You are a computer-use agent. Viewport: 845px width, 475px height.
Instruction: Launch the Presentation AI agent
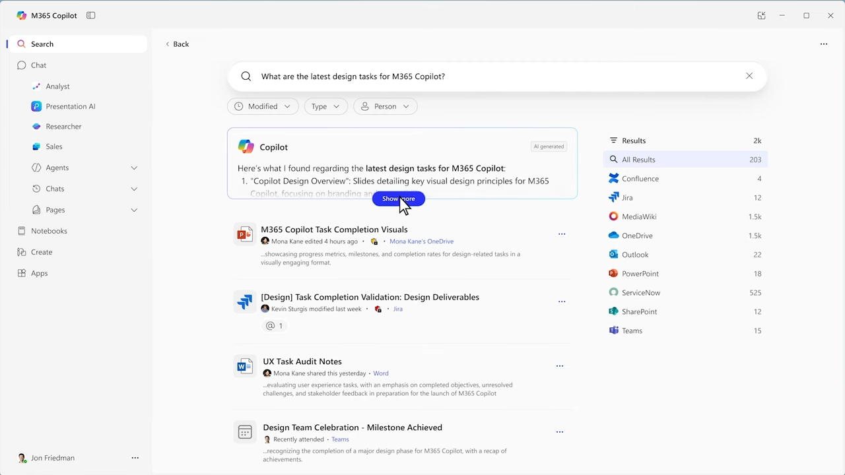(x=70, y=106)
